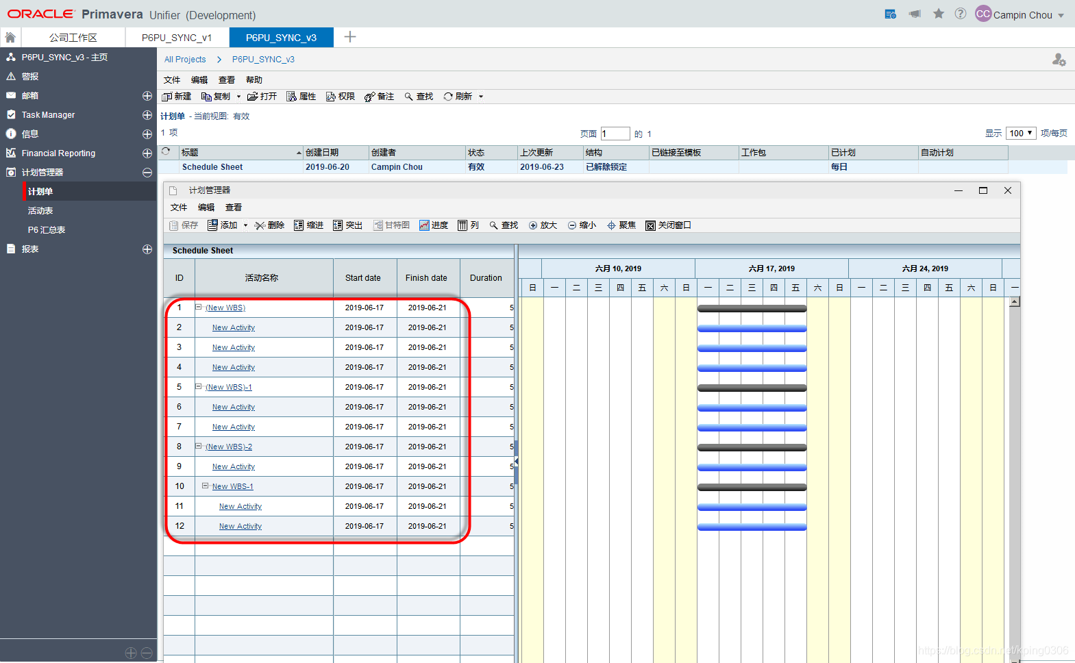Click 标题 column header to sort
This screenshot has height=663, width=1075.
(x=241, y=153)
